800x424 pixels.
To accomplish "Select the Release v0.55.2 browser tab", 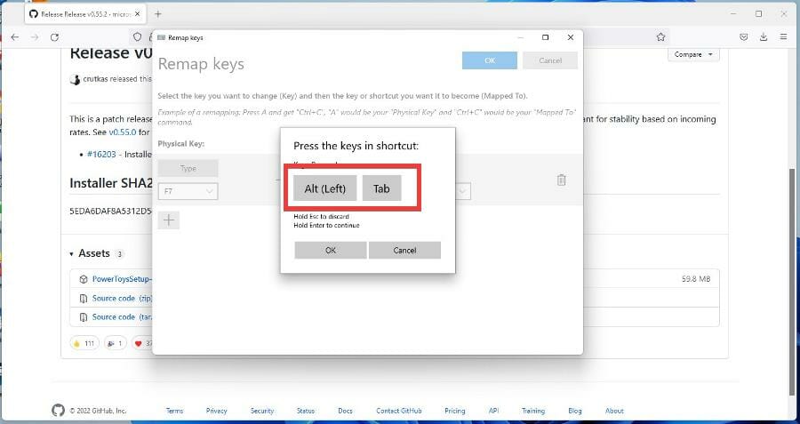I will (84, 14).
